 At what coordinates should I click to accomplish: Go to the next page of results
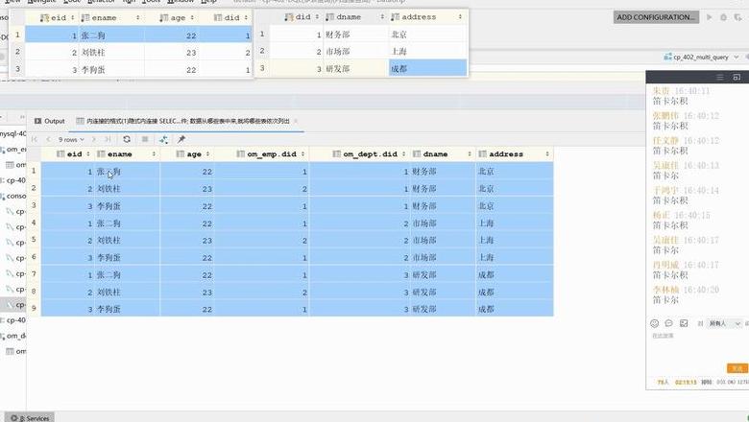94,139
